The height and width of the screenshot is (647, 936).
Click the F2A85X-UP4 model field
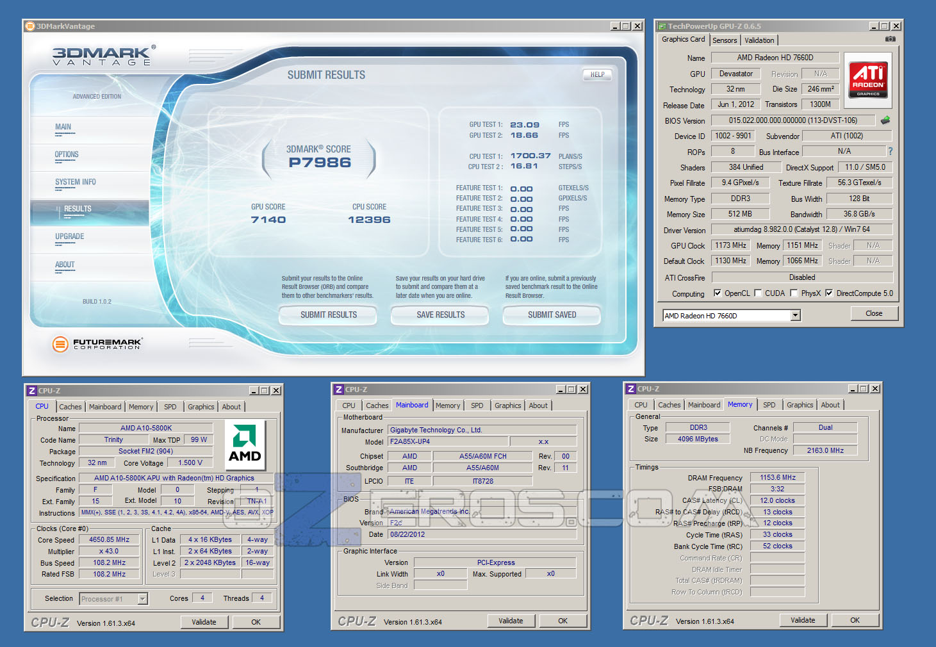[448, 441]
